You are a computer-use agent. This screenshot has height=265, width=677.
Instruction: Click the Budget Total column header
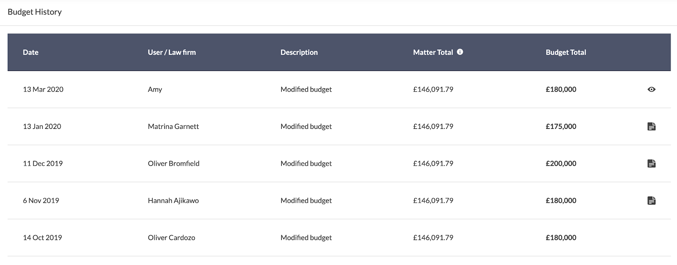click(566, 52)
